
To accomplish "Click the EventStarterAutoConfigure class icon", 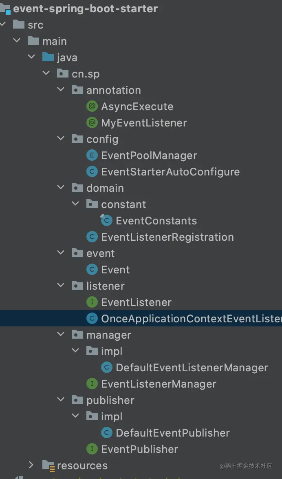I will (x=92, y=172).
